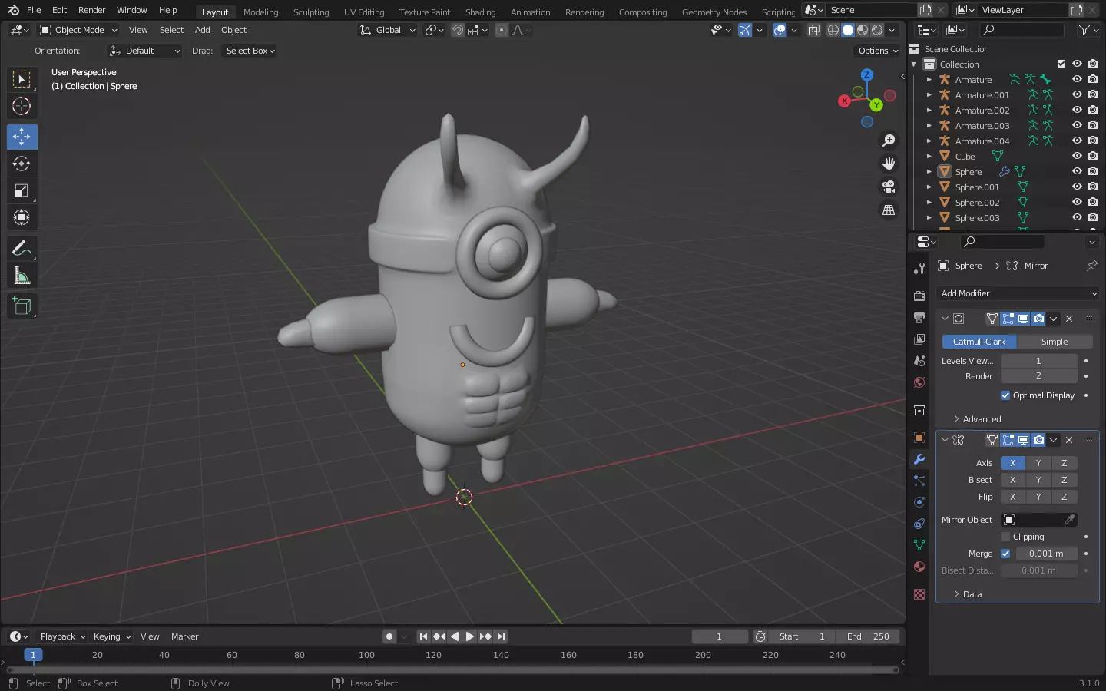Toggle Flip Z button
This screenshot has width=1106, height=691.
(1065, 497)
